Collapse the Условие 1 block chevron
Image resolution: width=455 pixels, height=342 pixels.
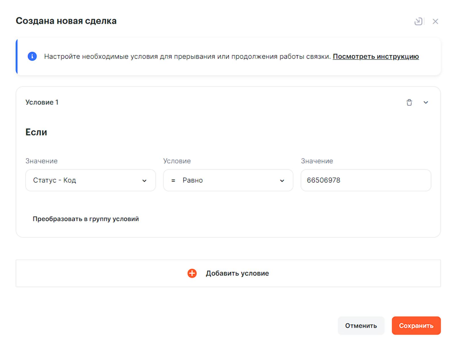coord(425,102)
